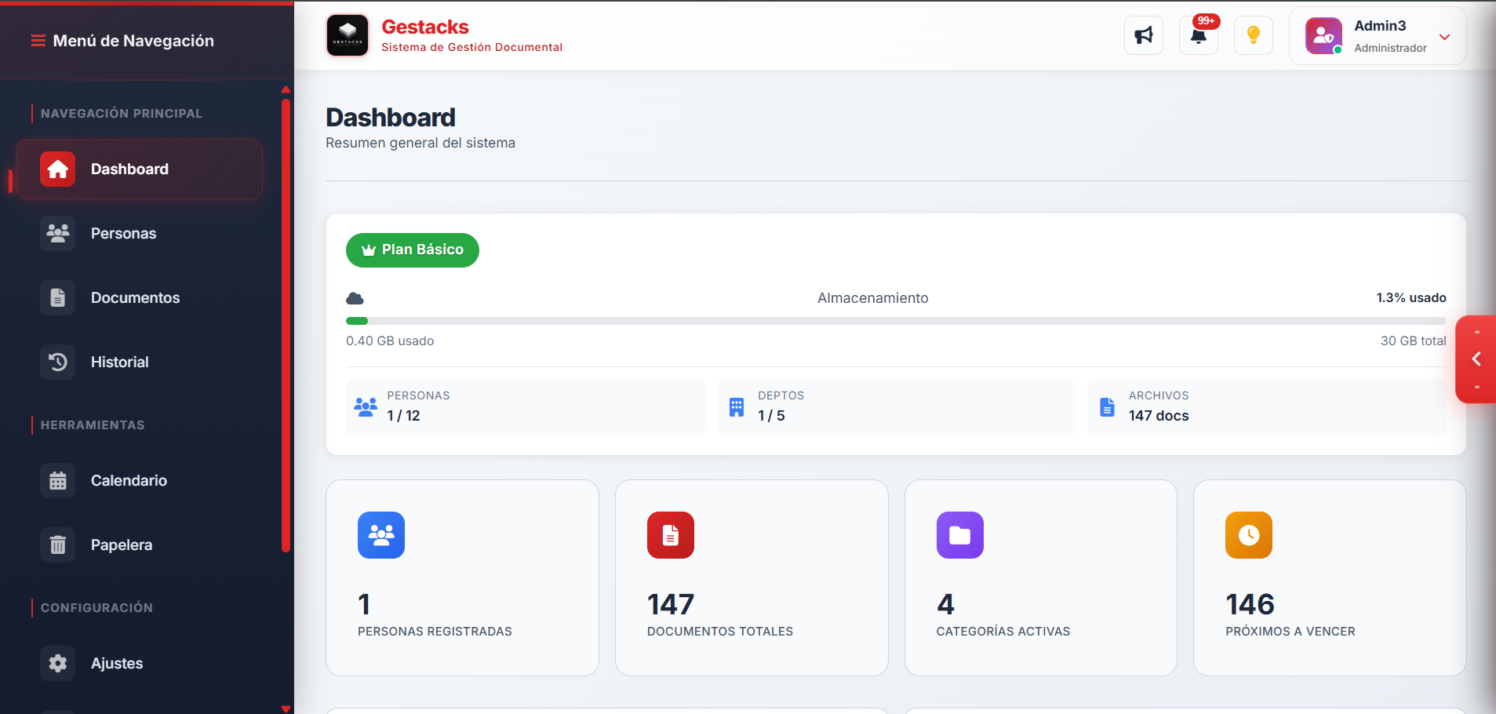Click the Calendario calendar icon
The height and width of the screenshot is (714, 1496).
[x=57, y=480]
